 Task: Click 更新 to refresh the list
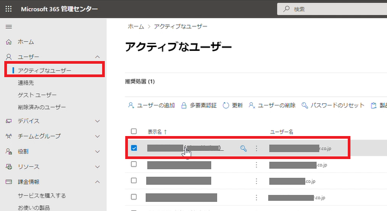pyautogui.click(x=233, y=105)
